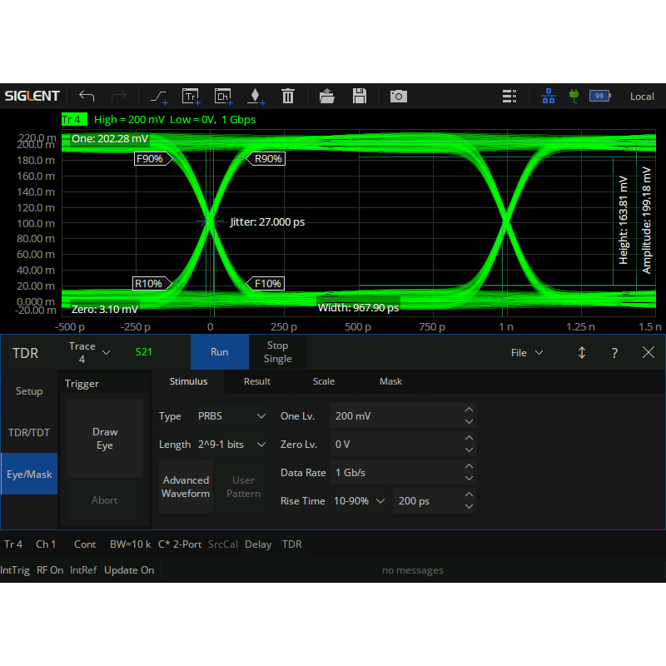Toggle Update On in the status bar
The height and width of the screenshot is (666, 666).
pyautogui.click(x=129, y=570)
